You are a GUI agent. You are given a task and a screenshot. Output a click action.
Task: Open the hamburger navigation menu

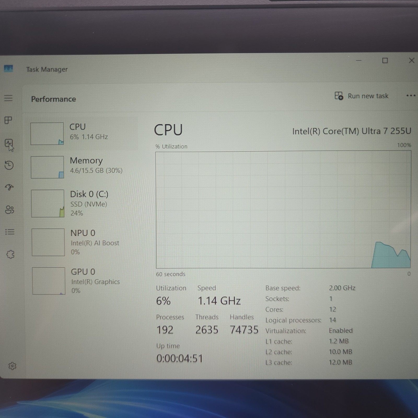(x=8, y=98)
